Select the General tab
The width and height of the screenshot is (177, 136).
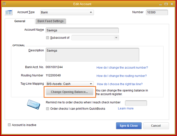pyautogui.click(x=20, y=21)
